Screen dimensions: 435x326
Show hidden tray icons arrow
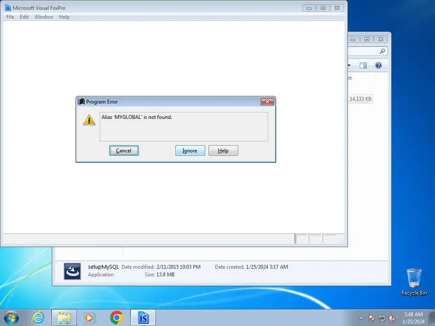(361, 318)
